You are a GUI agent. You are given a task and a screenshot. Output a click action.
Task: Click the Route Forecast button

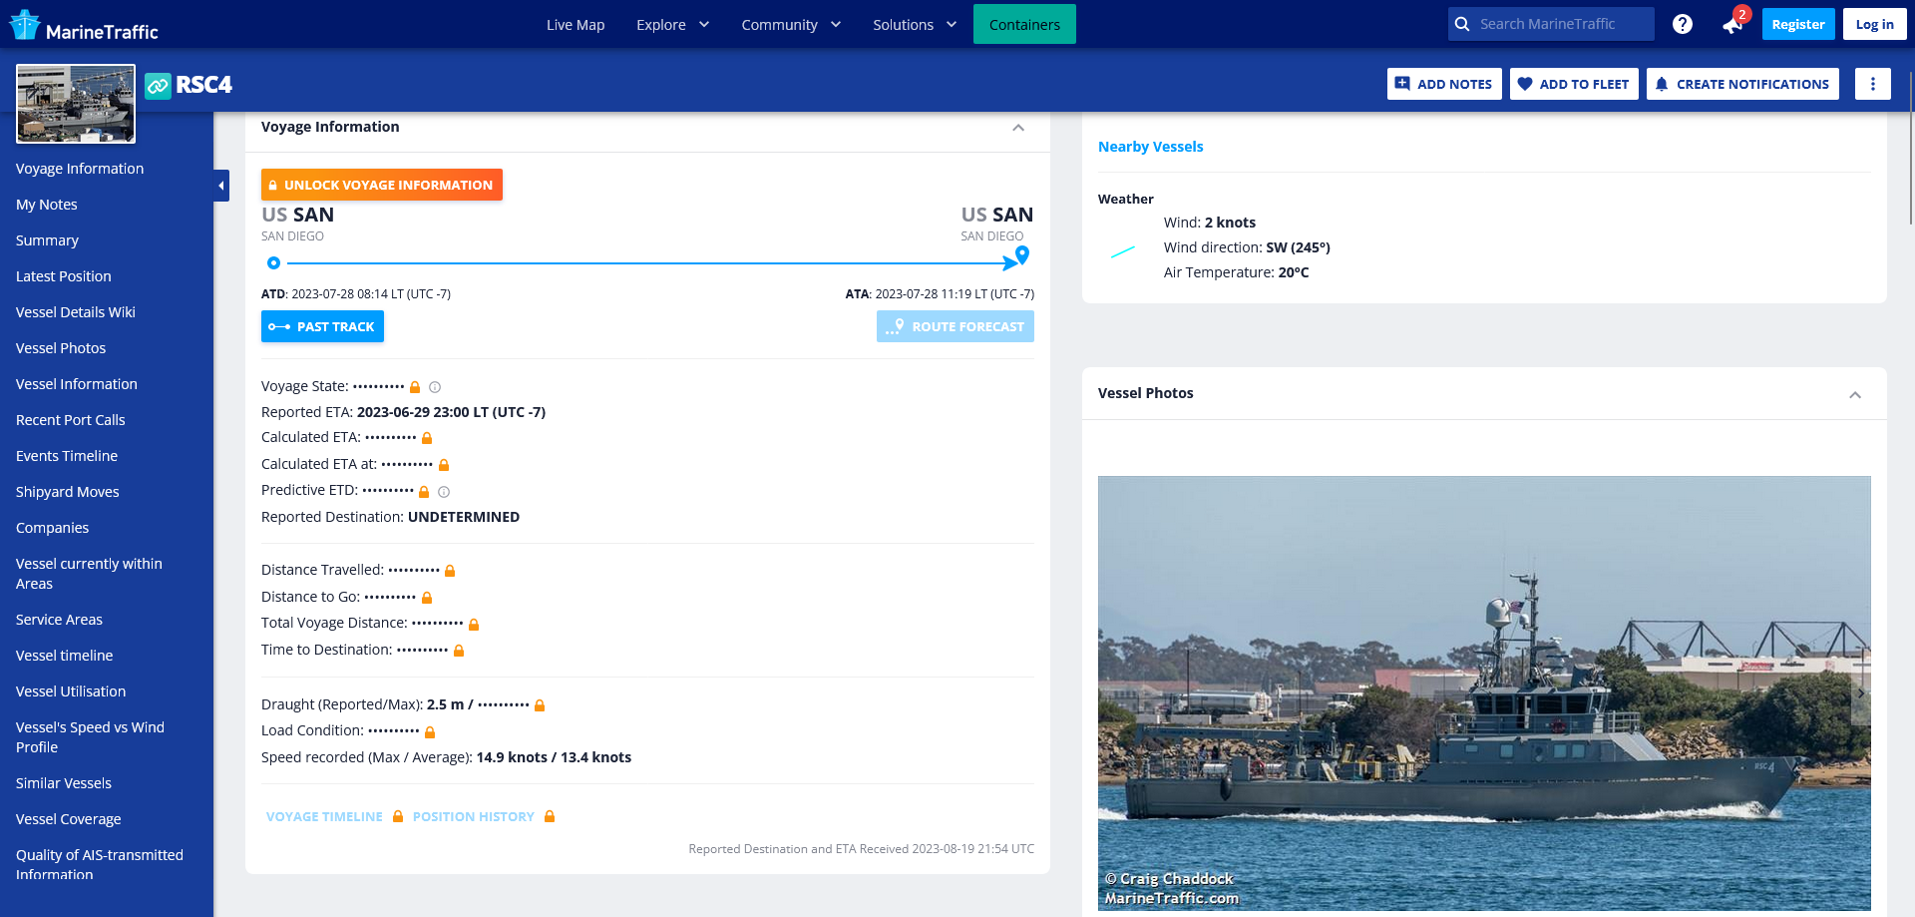pos(956,326)
